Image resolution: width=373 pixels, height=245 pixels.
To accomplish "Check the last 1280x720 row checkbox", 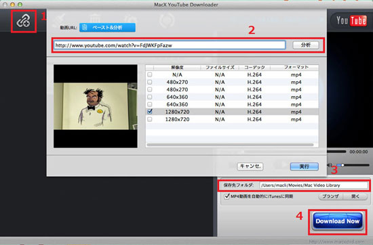I will [150, 119].
